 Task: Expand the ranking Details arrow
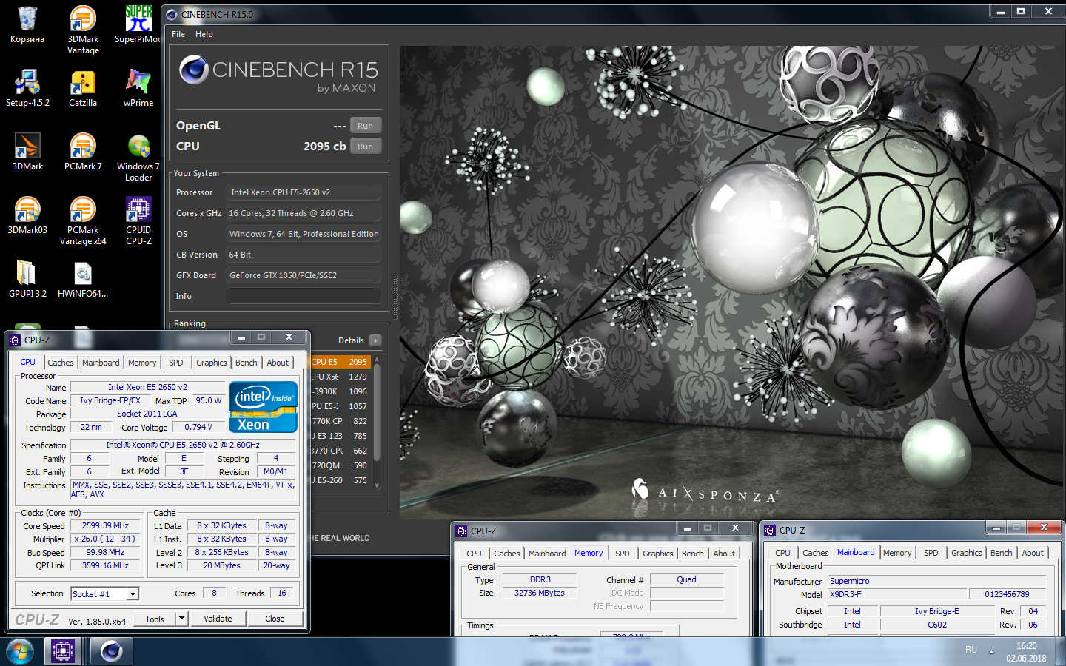[375, 340]
